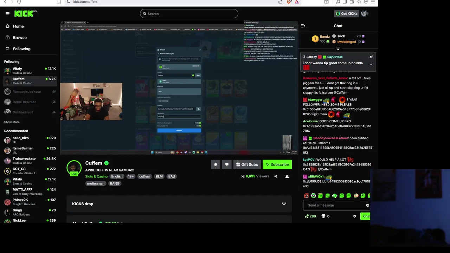Click the 280 channel points balance
450x253 pixels.
[310, 216]
